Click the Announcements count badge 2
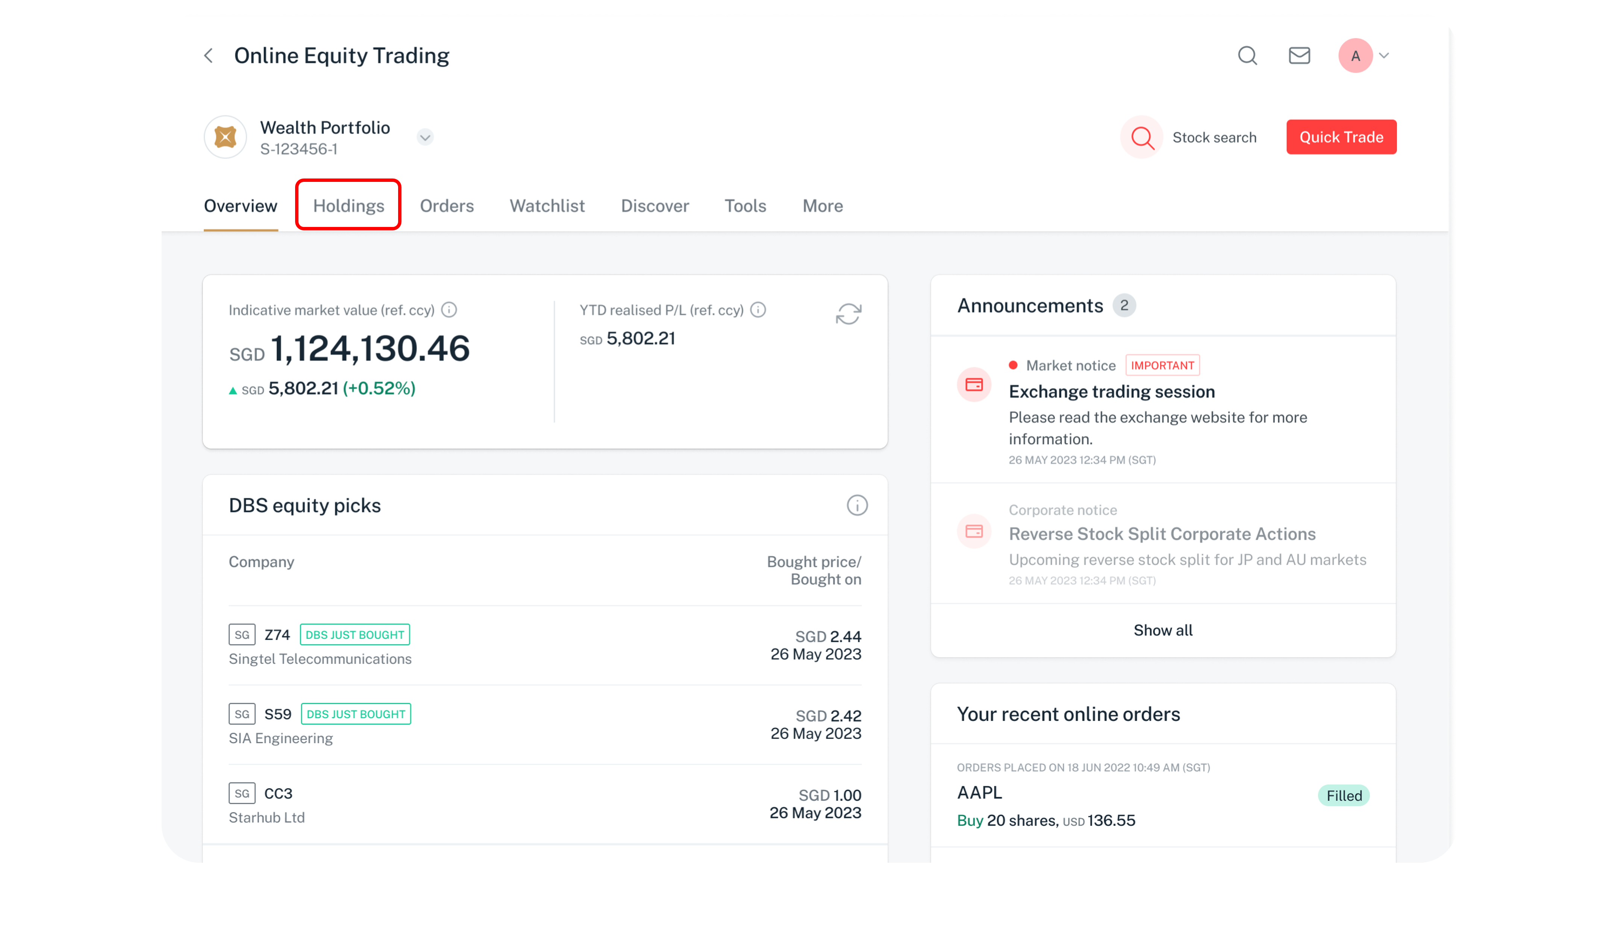Viewport: 1615px width, 930px height. pos(1124,305)
